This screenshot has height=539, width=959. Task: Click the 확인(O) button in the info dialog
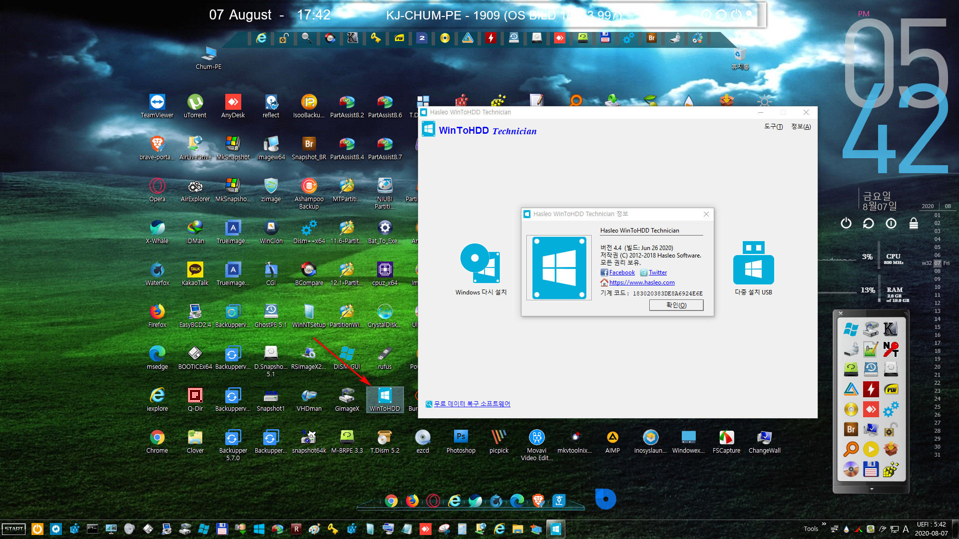point(676,305)
